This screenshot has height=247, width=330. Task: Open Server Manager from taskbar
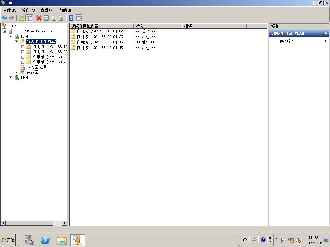point(29,240)
